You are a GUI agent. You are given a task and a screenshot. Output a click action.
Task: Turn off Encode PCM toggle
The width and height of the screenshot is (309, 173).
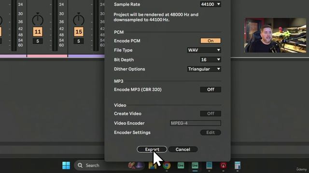tap(211, 40)
